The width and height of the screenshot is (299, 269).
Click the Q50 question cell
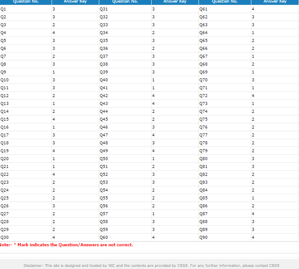click(104, 159)
